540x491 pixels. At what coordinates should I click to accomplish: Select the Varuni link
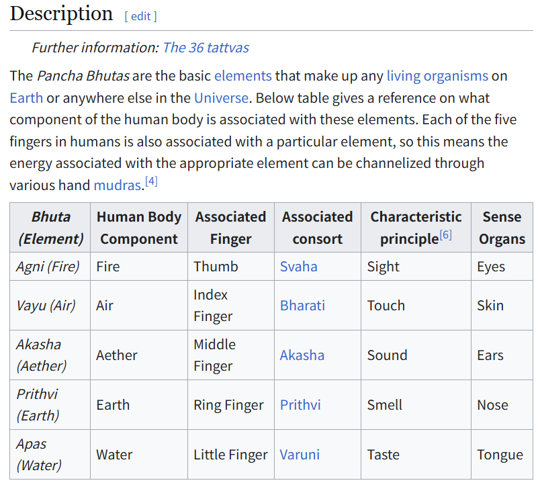(x=300, y=455)
